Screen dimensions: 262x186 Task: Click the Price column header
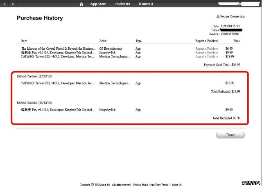coord(237,41)
